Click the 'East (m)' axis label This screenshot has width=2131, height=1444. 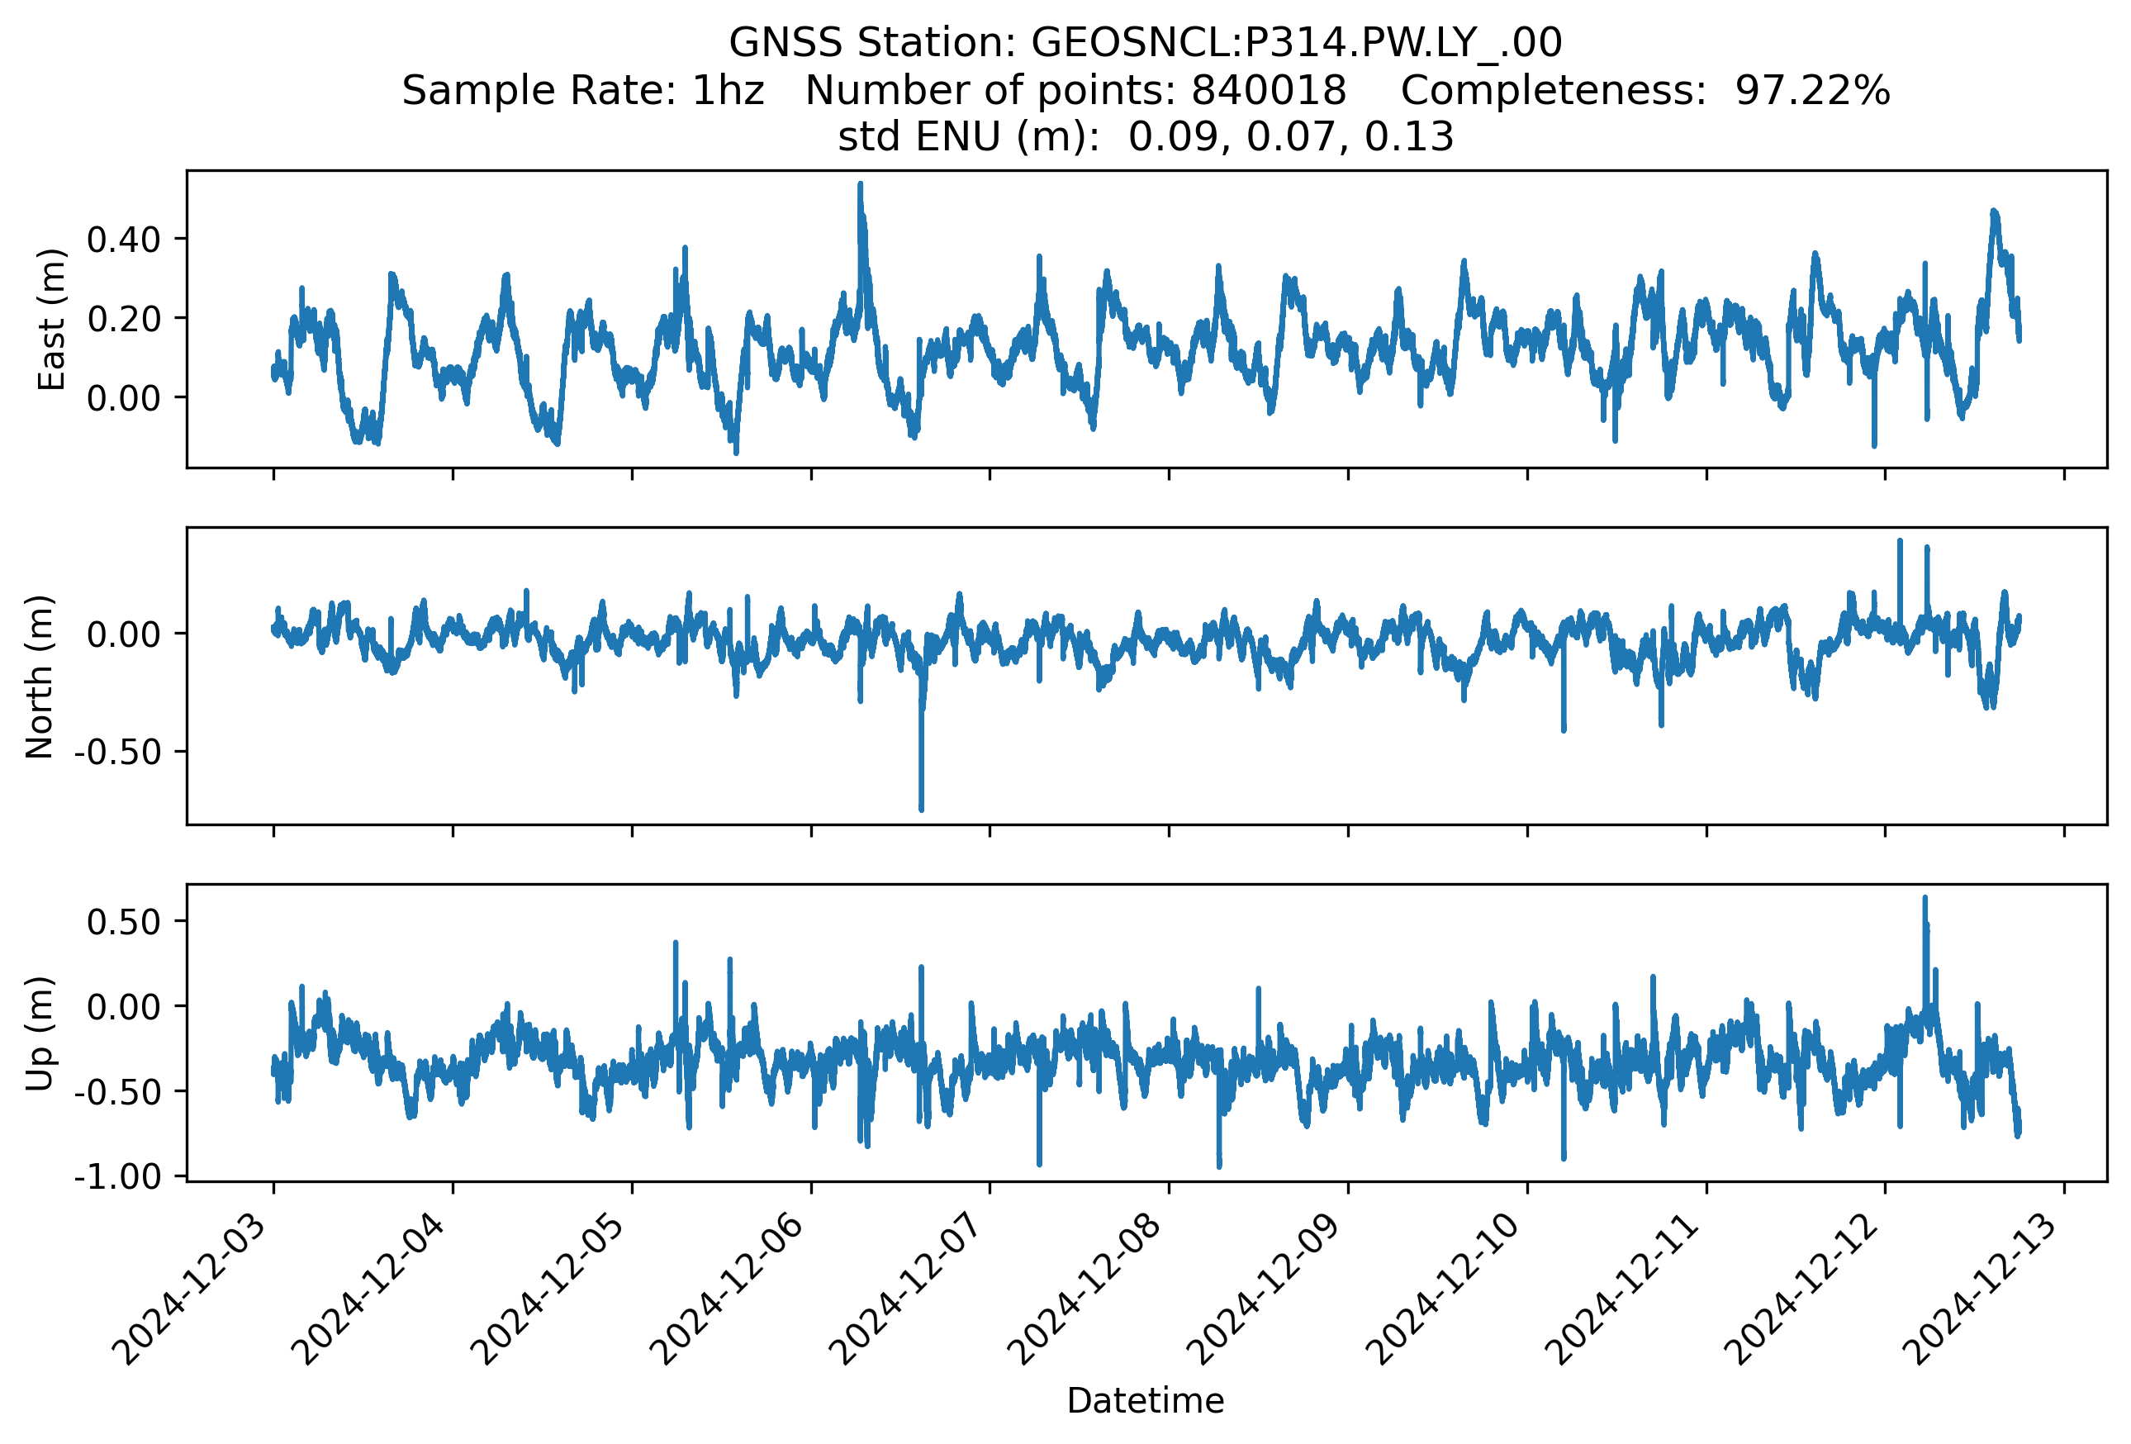51,319
